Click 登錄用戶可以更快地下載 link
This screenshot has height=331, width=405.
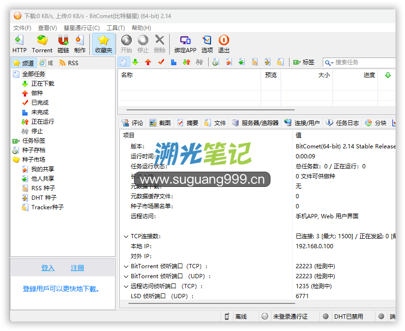[61, 289]
